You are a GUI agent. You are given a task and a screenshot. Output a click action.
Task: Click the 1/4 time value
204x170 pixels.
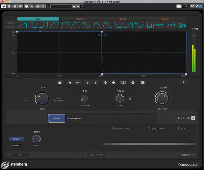coord(43,87)
